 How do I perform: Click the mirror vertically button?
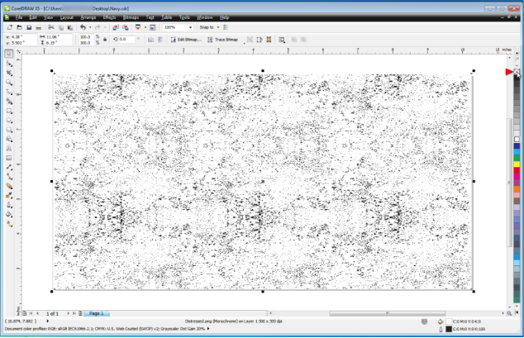pyautogui.click(x=160, y=40)
